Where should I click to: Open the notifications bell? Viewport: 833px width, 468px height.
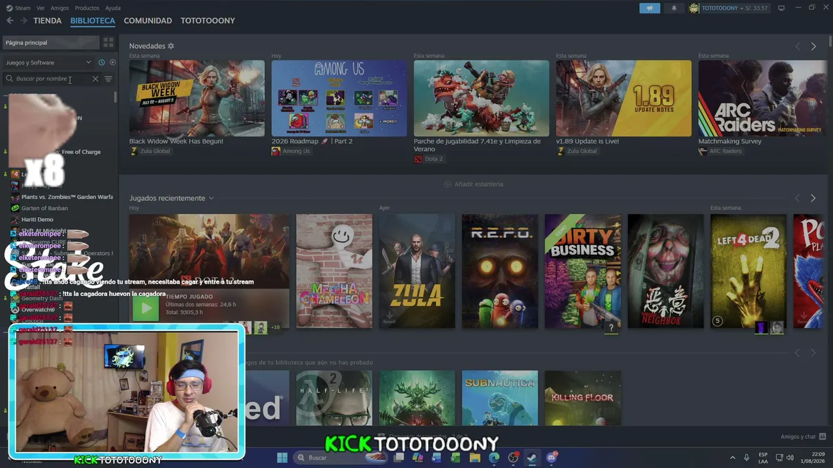pos(674,8)
